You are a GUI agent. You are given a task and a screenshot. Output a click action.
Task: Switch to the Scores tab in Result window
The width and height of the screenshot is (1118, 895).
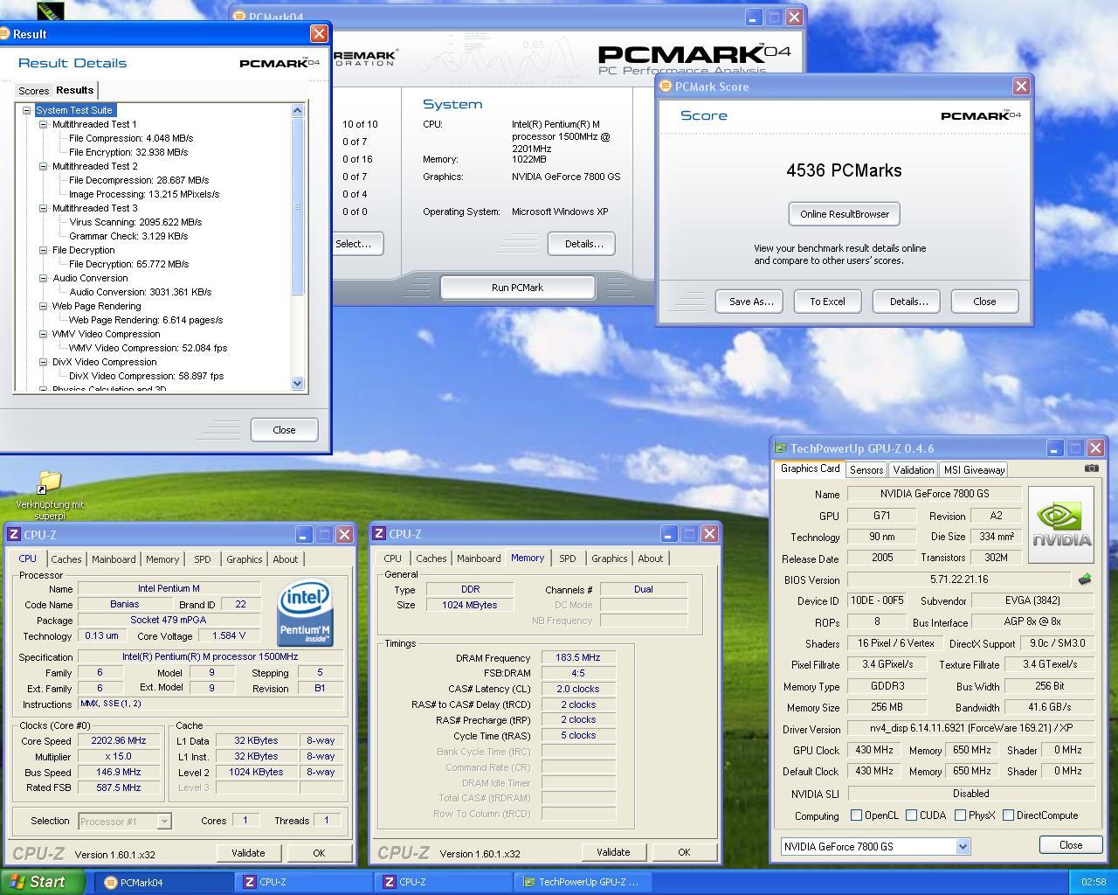(33, 91)
